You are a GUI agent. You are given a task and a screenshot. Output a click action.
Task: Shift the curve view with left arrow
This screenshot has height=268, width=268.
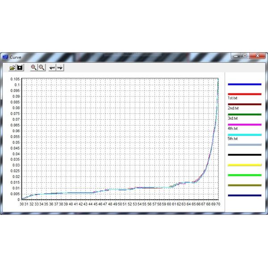click(52, 67)
